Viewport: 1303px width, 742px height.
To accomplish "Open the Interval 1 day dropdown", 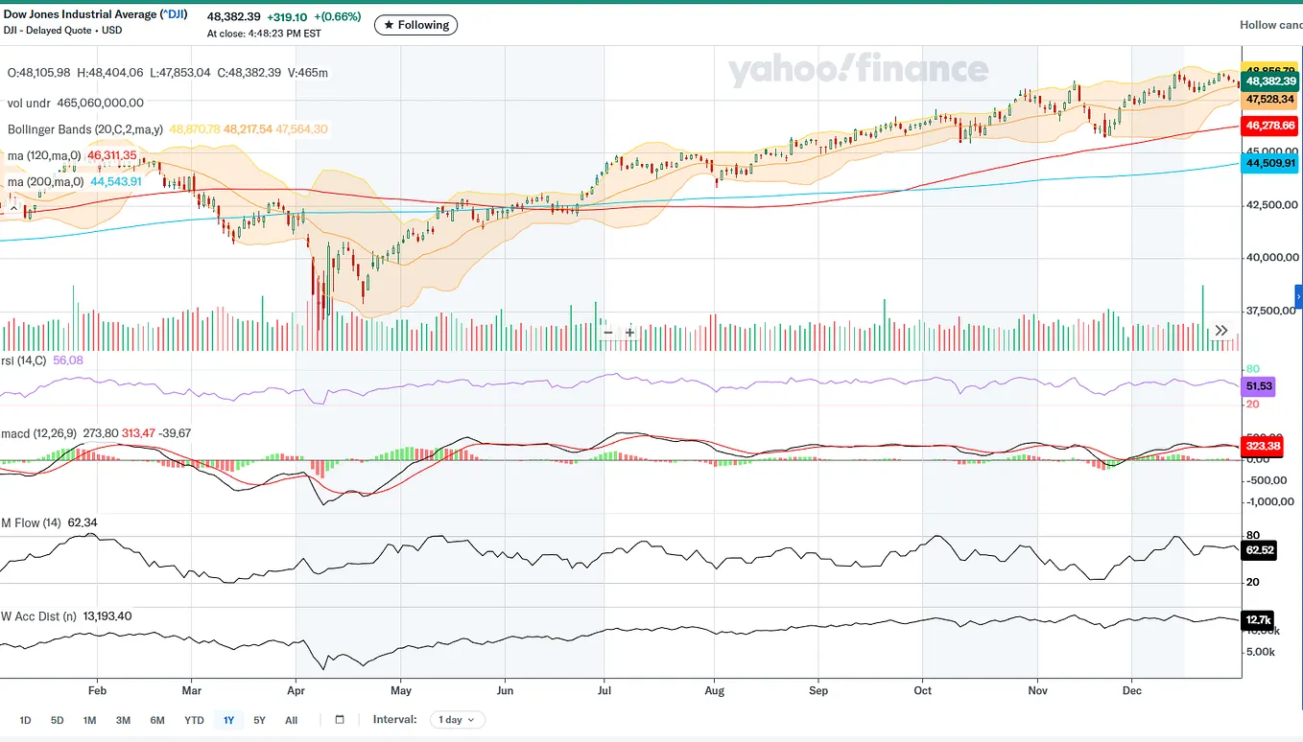I will 458,719.
